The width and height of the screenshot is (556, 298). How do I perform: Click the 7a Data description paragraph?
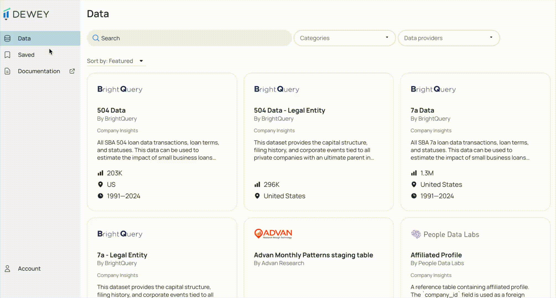(x=470, y=150)
